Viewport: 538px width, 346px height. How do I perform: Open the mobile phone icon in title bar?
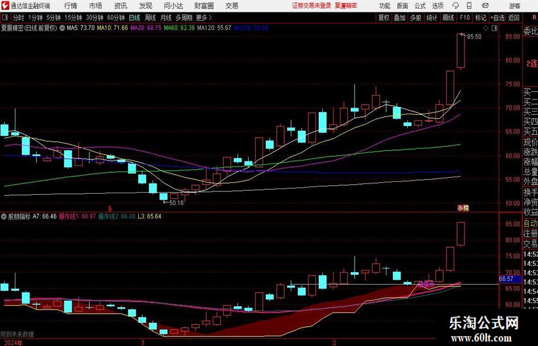(x=469, y=6)
